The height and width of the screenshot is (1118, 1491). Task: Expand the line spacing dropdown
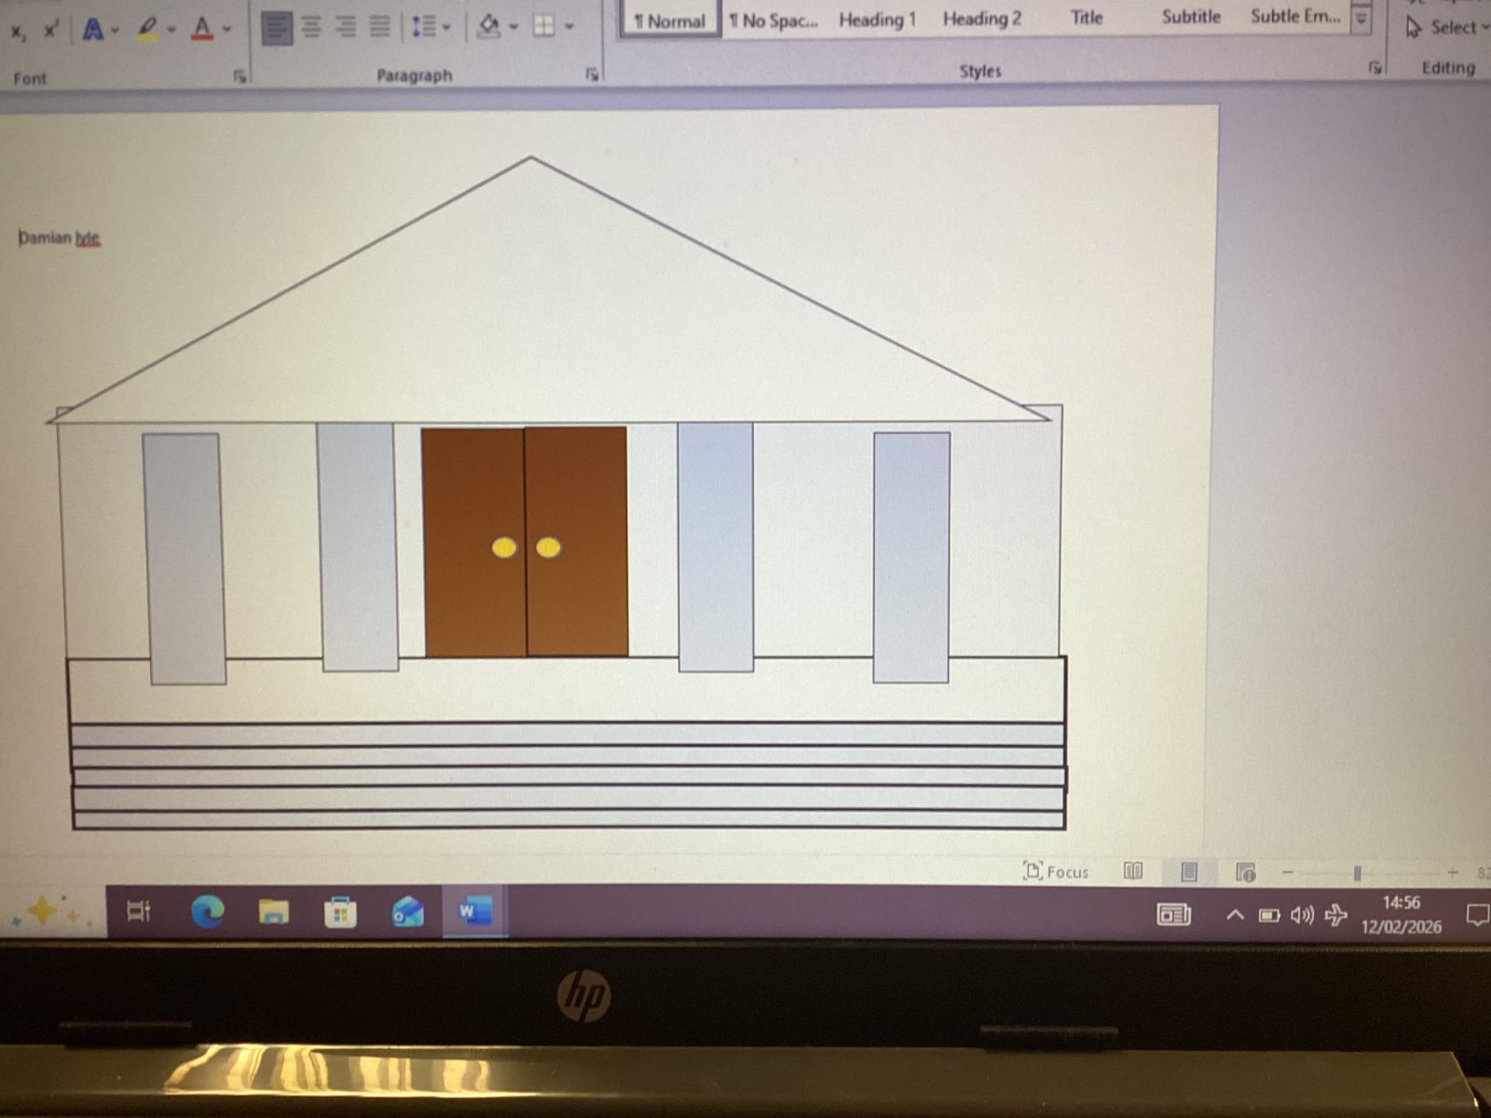pos(445,27)
